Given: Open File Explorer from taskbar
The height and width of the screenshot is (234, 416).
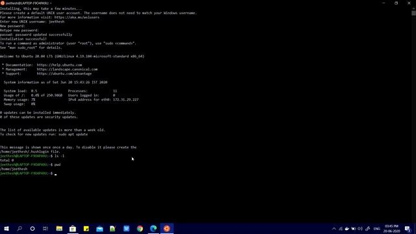Looking at the screenshot, I should [x=59, y=228].
